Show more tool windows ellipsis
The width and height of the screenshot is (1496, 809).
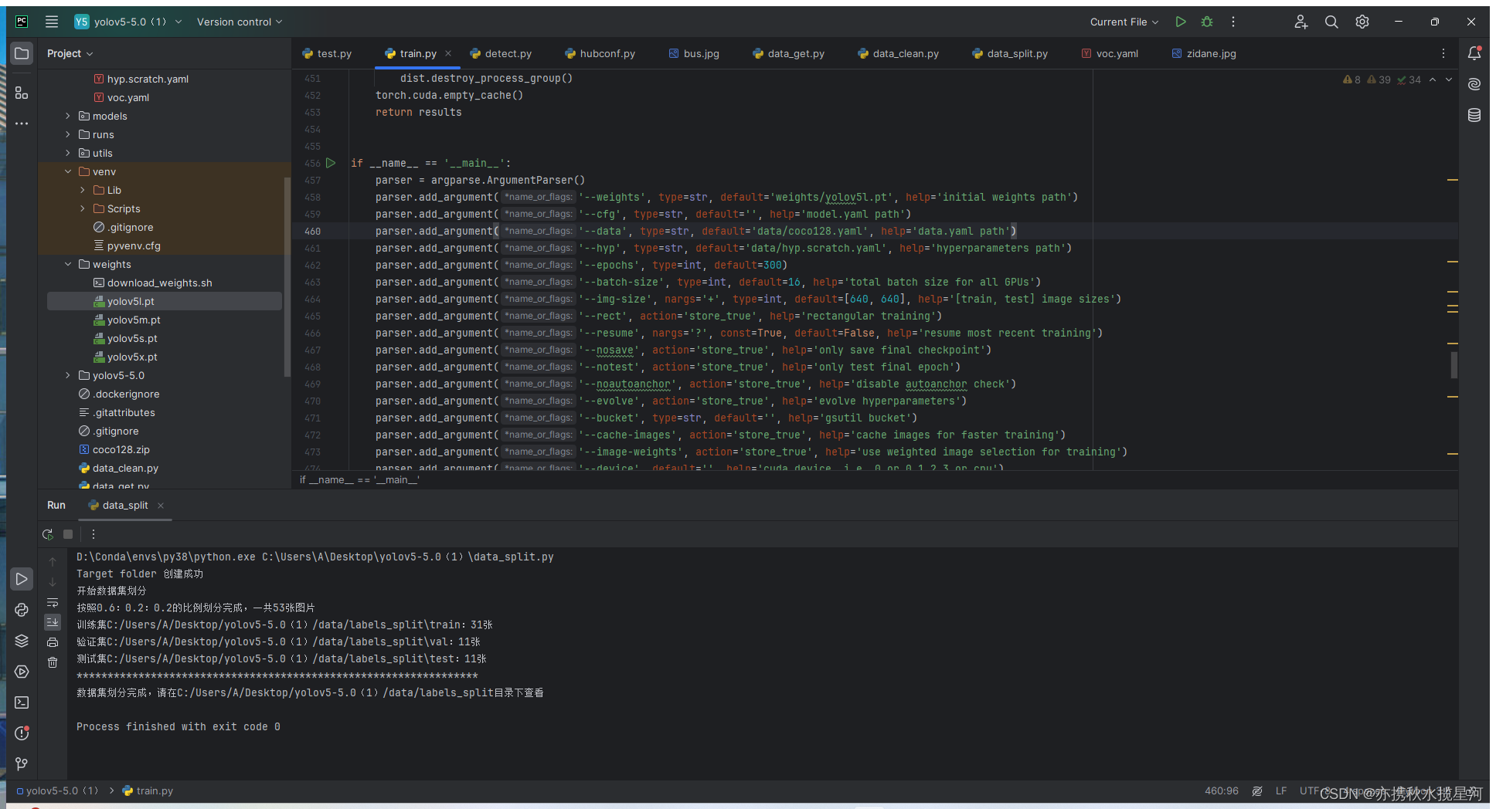click(22, 124)
